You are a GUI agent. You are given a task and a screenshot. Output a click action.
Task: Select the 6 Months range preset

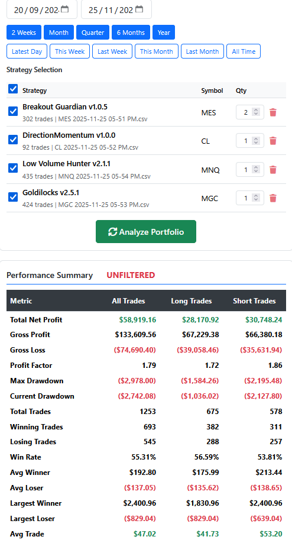click(x=131, y=33)
